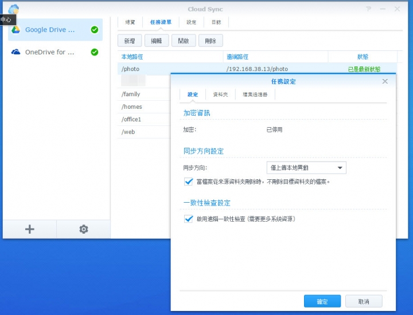The width and height of the screenshot is (413, 315).
Task: Cancel with the 取消 button
Action: 364,301
